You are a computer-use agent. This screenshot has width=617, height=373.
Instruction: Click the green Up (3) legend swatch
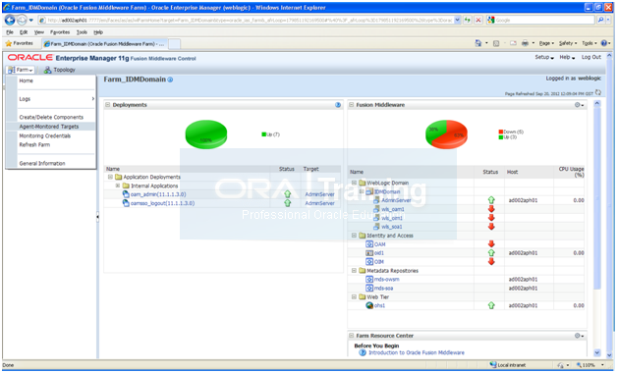(x=500, y=137)
